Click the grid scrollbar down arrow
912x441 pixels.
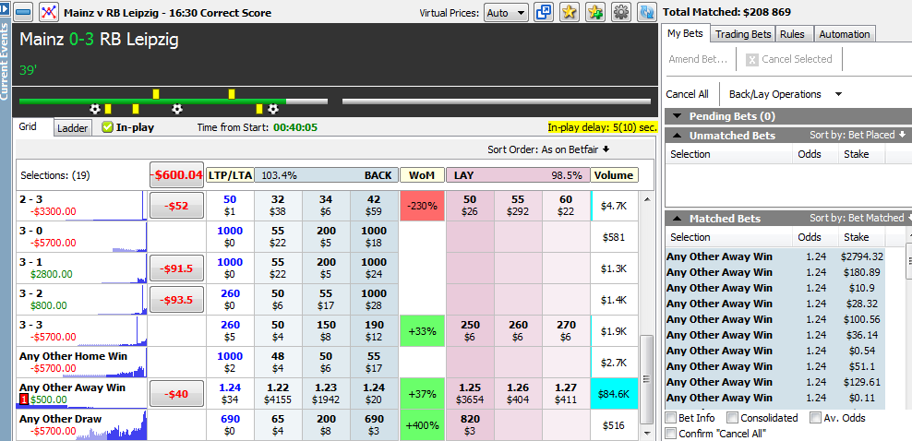[x=645, y=433]
